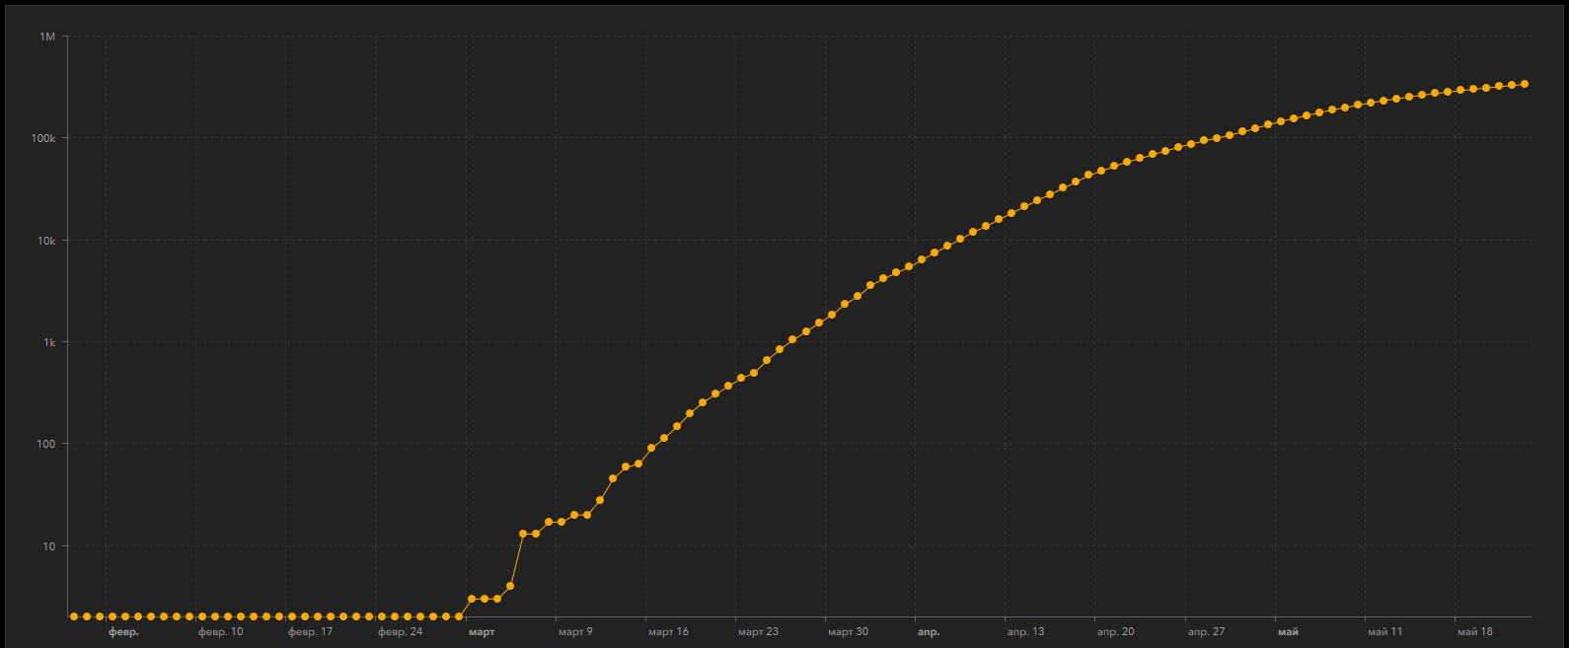Select the bold апр. month label
Viewport: 1569px width, 648px height.
pos(929,632)
